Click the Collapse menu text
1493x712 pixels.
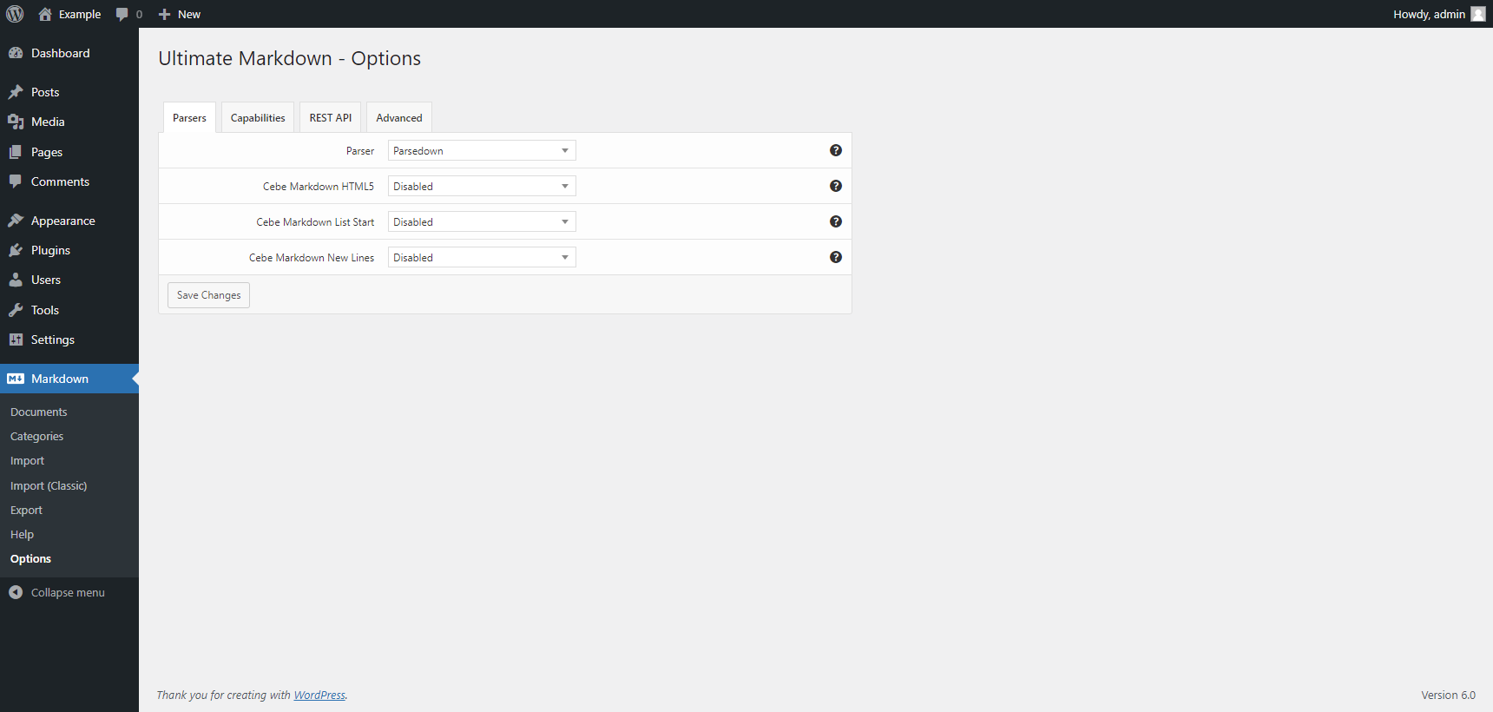pyautogui.click(x=68, y=592)
